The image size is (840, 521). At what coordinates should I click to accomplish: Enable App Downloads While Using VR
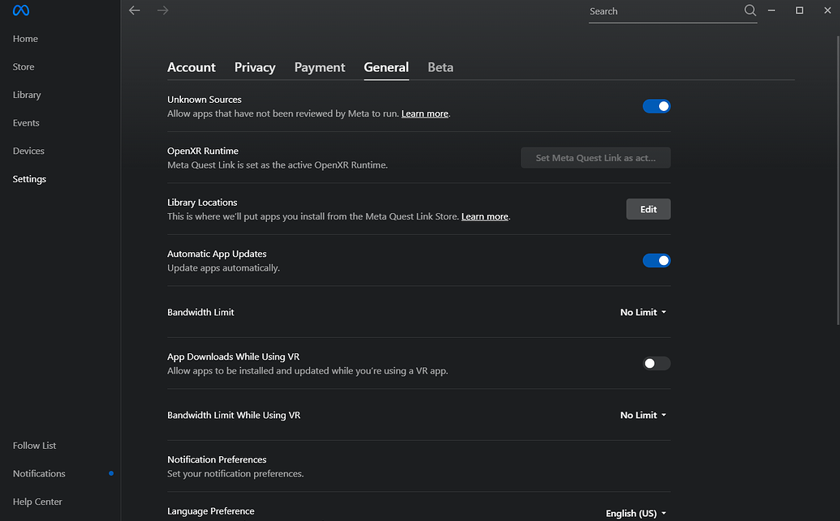[x=657, y=364]
